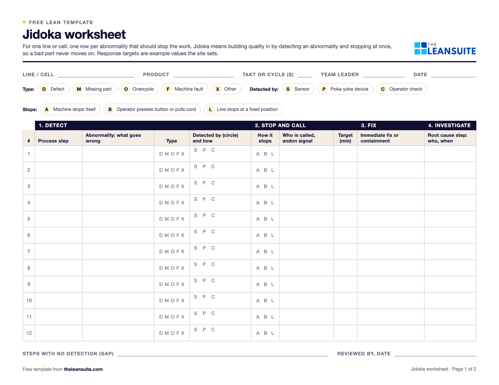The height and width of the screenshot is (385, 499).
Task: Select the C Operator check legend pill
Action: 402,89
